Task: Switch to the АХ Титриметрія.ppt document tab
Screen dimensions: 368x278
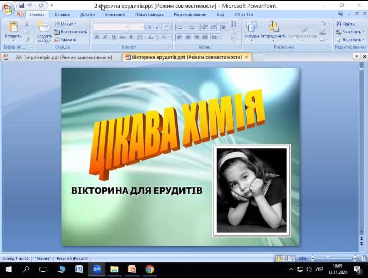Action: [x=63, y=57]
